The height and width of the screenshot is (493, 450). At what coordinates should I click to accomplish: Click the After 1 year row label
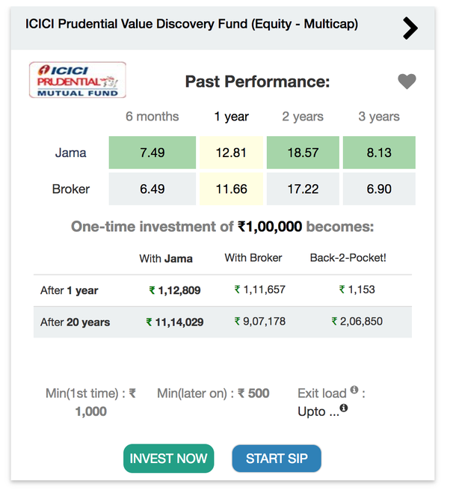pos(70,290)
